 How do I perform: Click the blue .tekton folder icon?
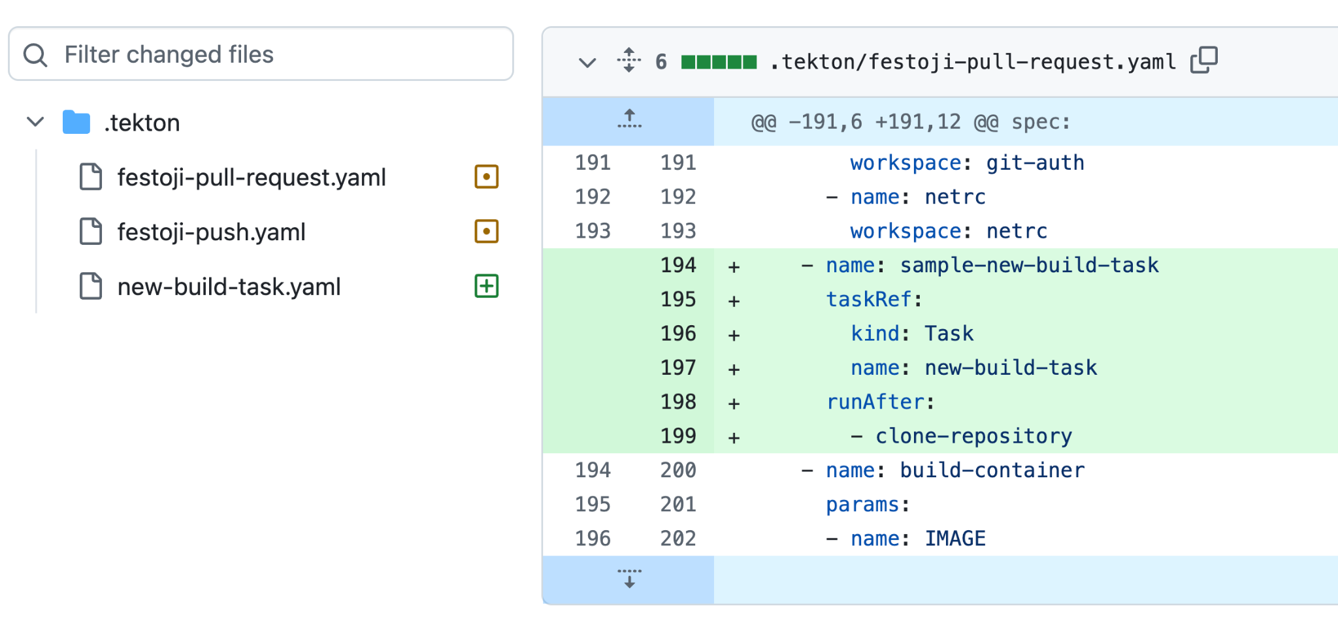[x=76, y=123]
